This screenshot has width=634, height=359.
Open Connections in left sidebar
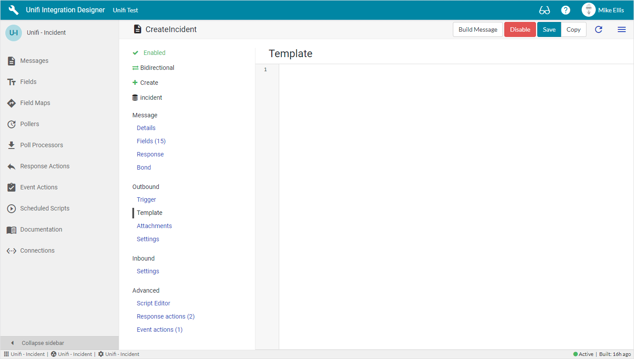[x=37, y=250]
